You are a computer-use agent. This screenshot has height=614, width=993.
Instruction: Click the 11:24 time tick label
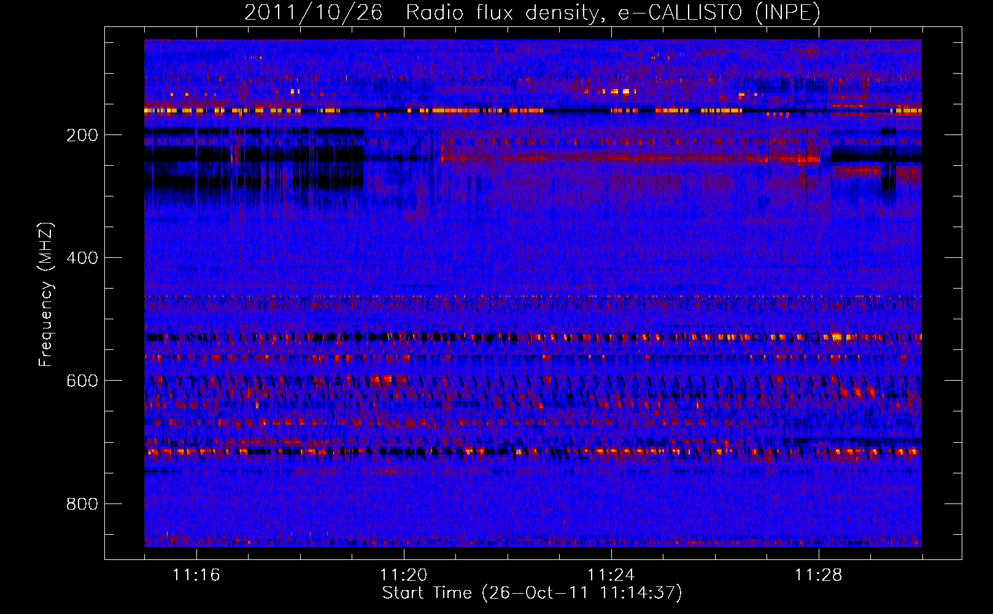[611, 575]
